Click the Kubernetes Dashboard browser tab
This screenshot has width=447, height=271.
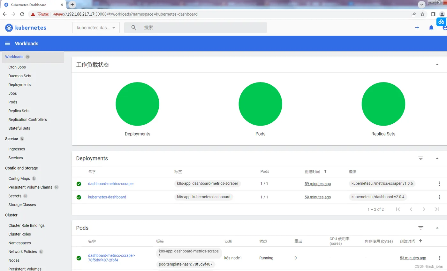(34, 5)
